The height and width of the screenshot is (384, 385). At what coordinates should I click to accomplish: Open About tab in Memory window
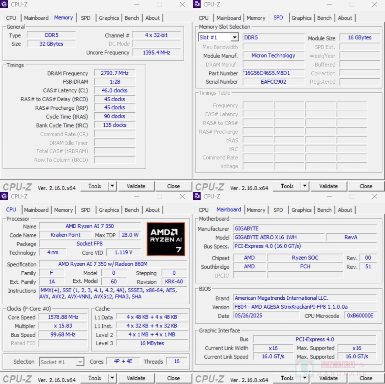pyautogui.click(x=152, y=18)
